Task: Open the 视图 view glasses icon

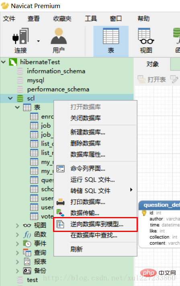Action: point(146,36)
